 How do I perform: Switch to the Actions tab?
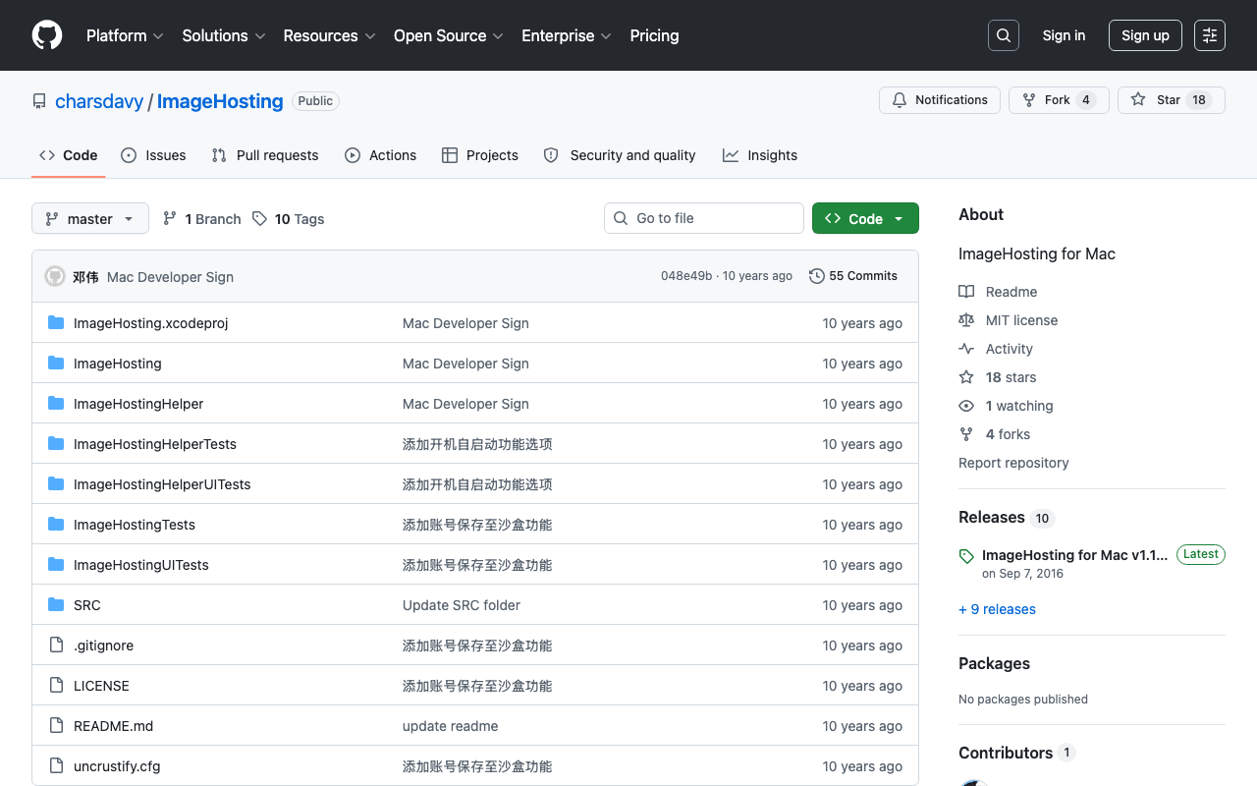coord(381,155)
